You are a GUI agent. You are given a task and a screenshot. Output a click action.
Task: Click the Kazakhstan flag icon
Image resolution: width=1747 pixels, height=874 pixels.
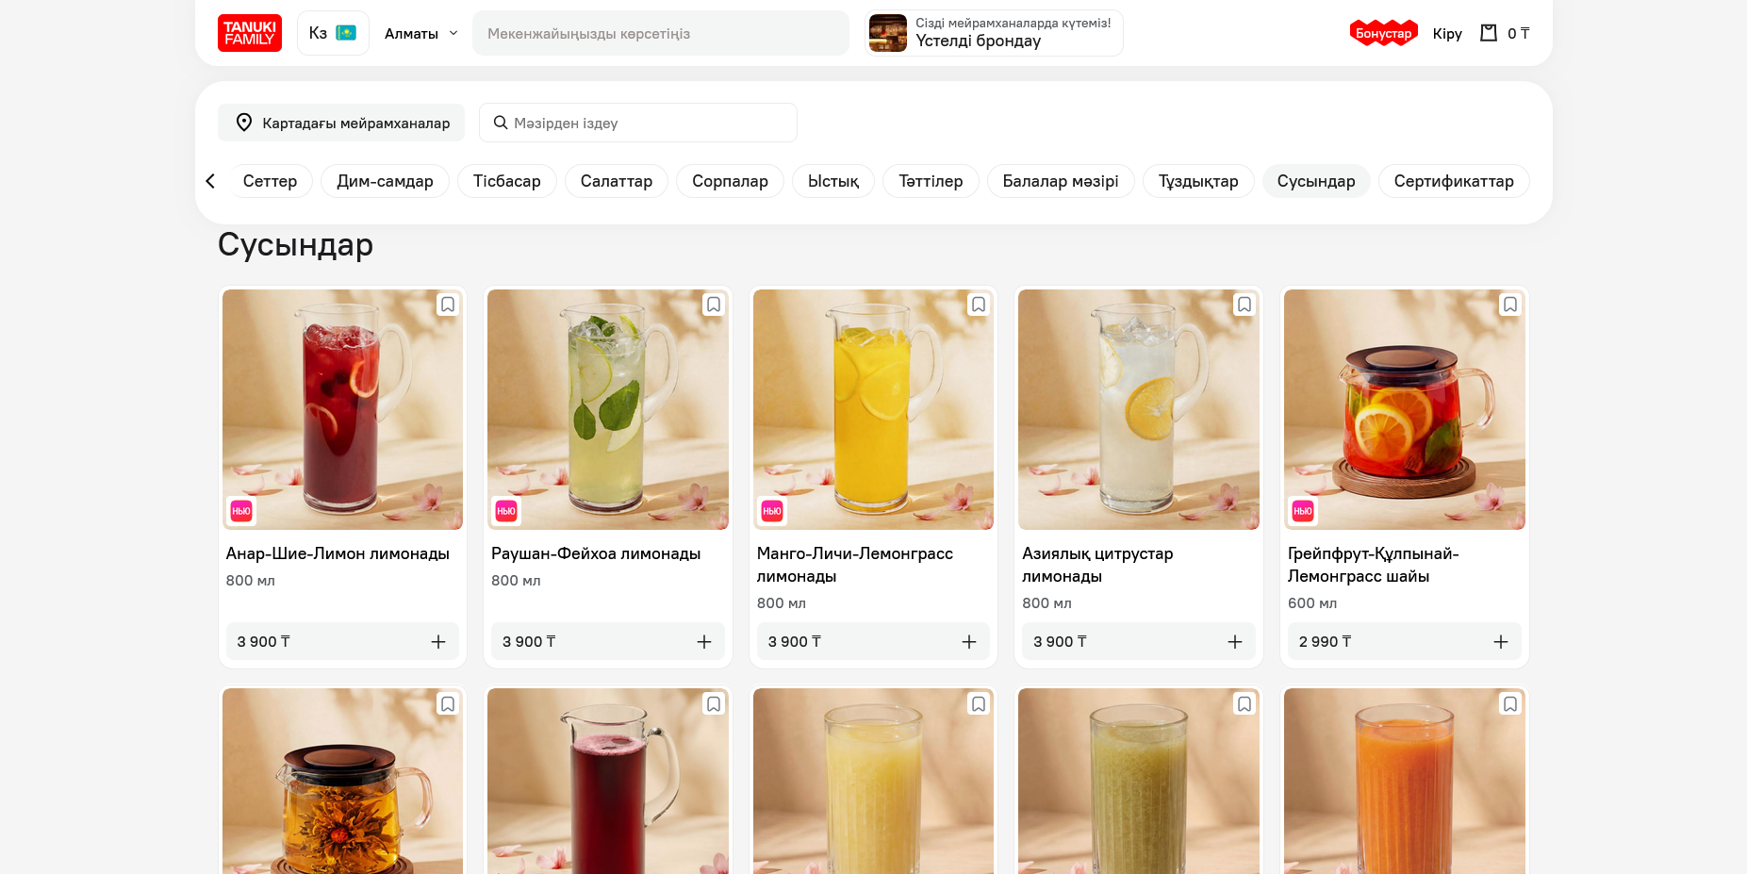click(x=346, y=33)
